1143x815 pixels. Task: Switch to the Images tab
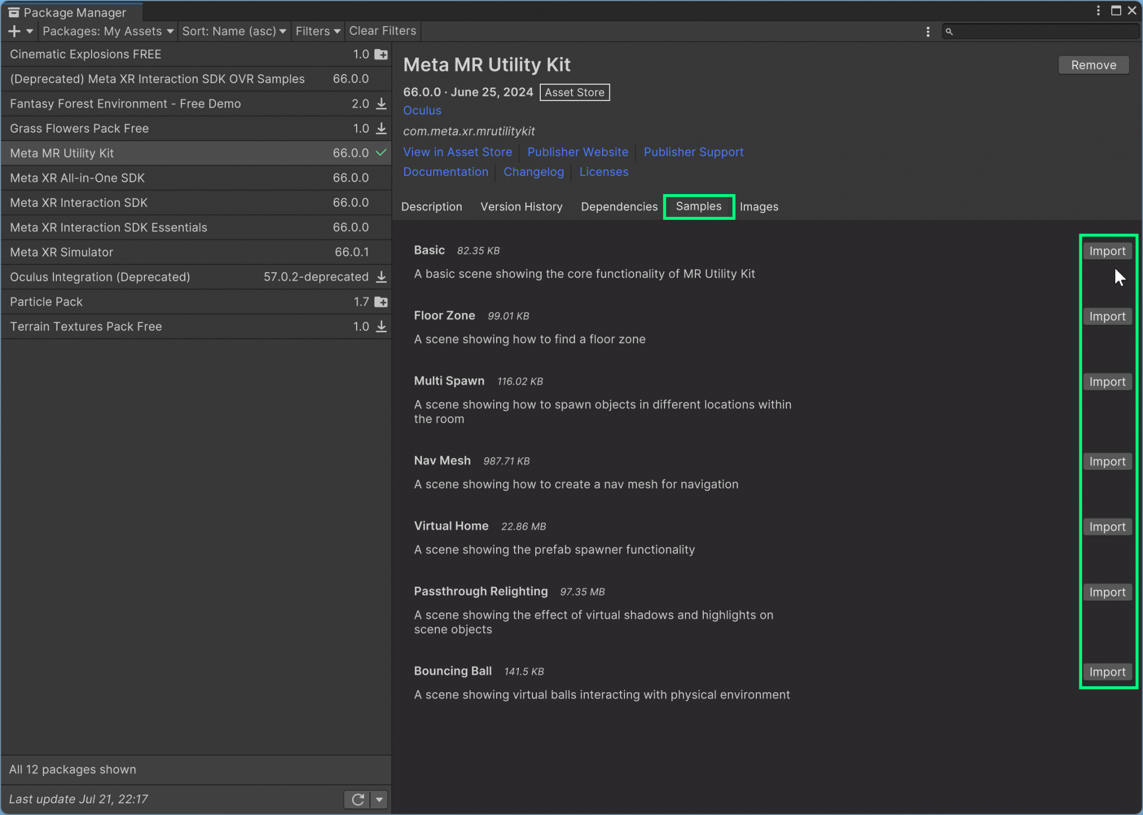(x=759, y=206)
